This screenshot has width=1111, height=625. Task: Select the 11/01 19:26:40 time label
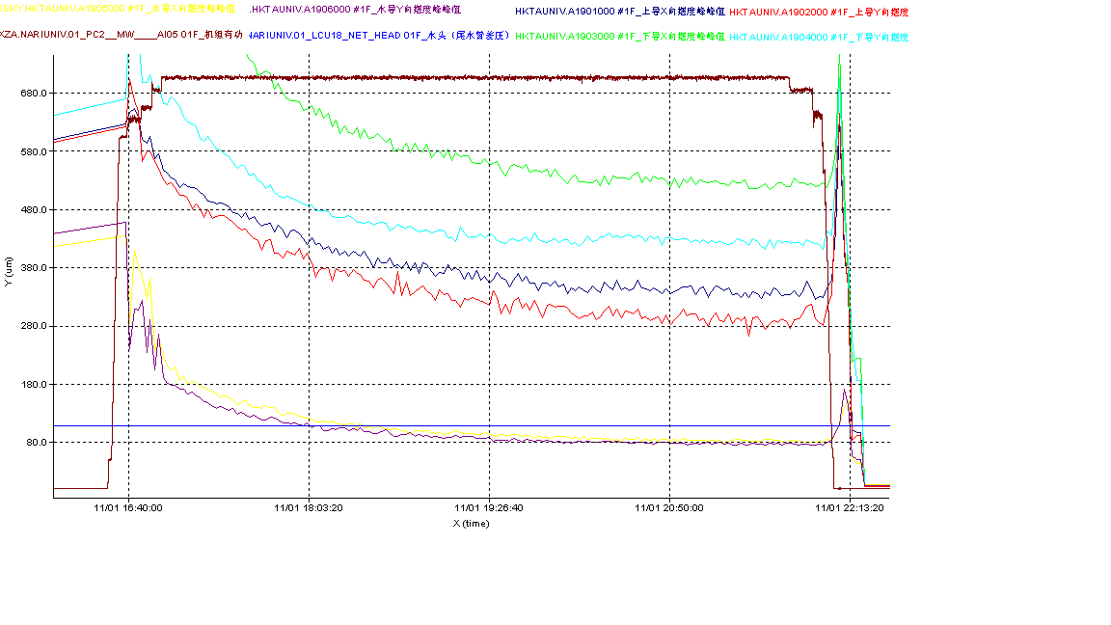[x=489, y=507]
